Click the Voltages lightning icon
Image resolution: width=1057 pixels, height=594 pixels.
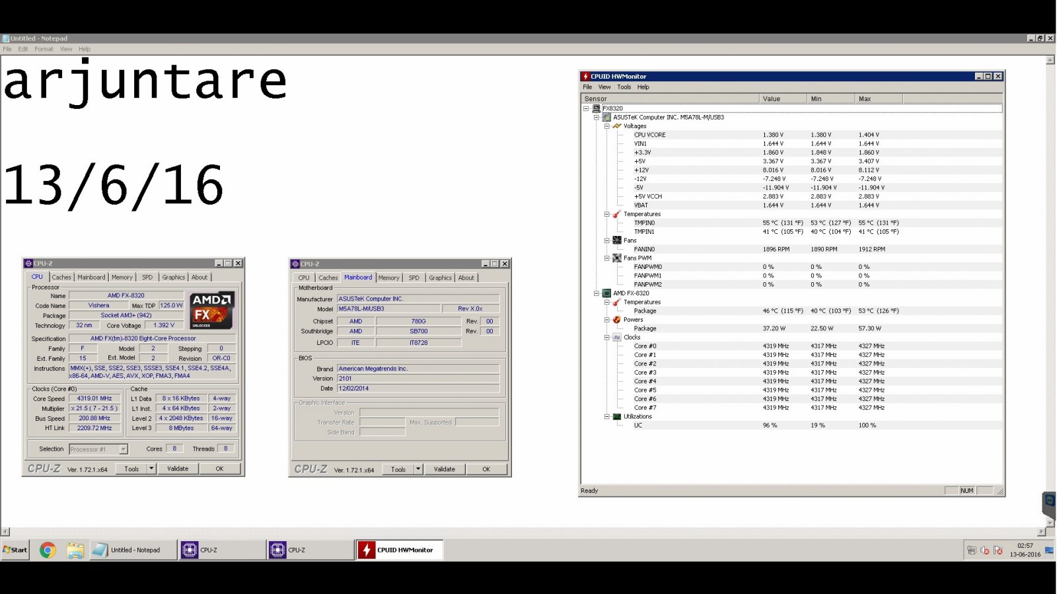pyautogui.click(x=617, y=126)
